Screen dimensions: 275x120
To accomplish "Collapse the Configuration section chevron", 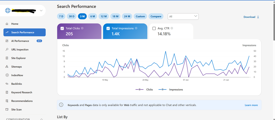I will [x=41, y=119].
